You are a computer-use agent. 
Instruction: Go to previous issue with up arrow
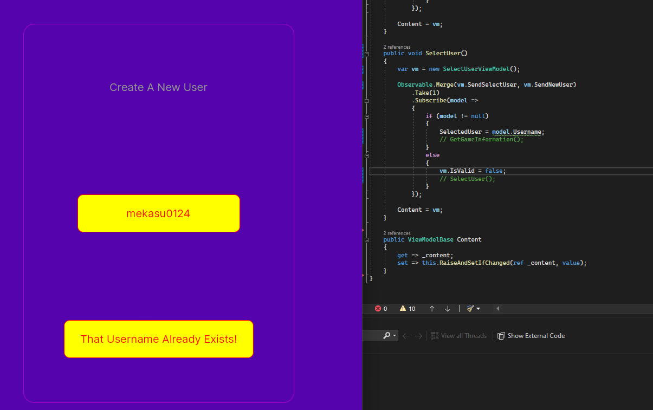[432, 309]
